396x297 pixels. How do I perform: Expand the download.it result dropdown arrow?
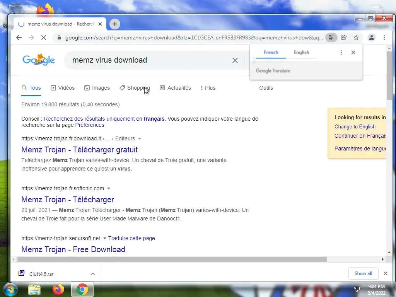(139, 139)
